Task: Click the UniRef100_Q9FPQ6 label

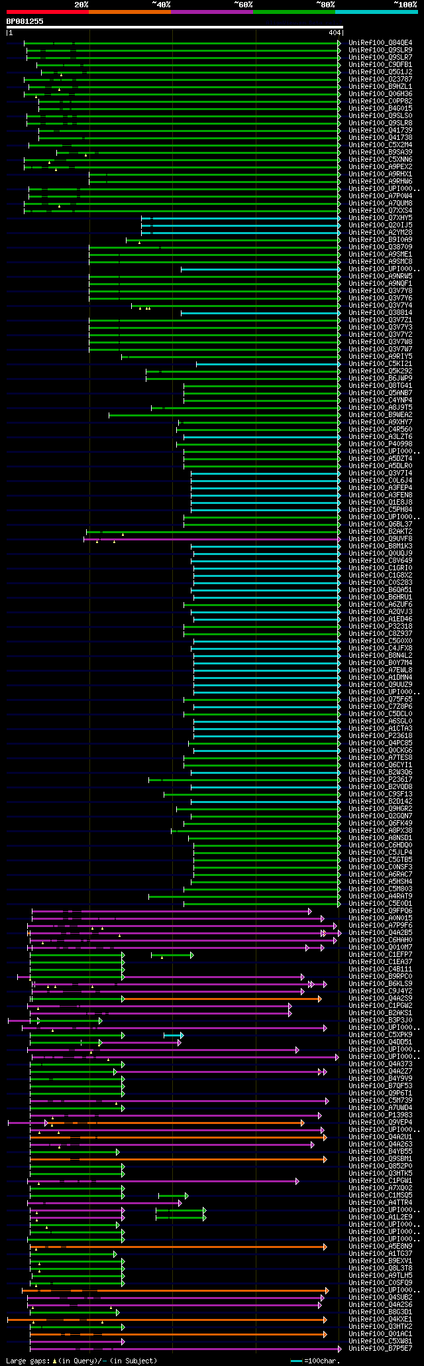Action: 380,911
